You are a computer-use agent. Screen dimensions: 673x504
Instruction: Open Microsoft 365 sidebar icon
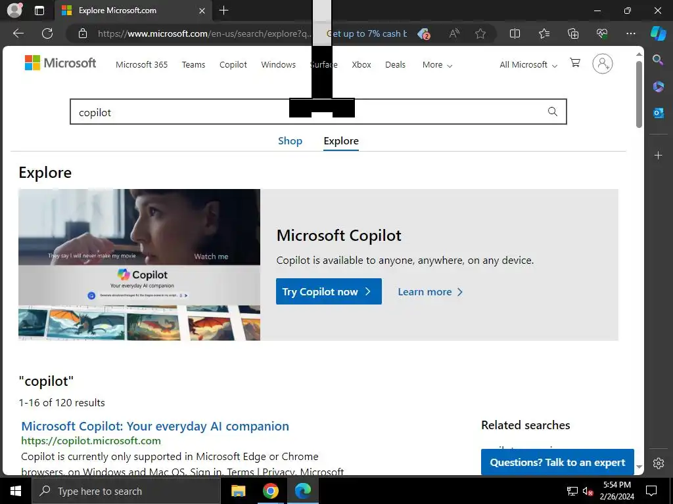(x=658, y=87)
